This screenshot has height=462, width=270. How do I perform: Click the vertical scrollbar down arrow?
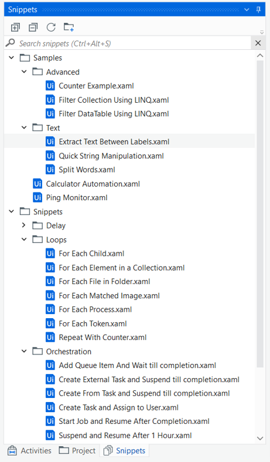click(260, 438)
